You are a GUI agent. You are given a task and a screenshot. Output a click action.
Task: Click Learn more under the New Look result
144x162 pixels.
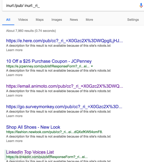pyautogui.click(x=14, y=141)
